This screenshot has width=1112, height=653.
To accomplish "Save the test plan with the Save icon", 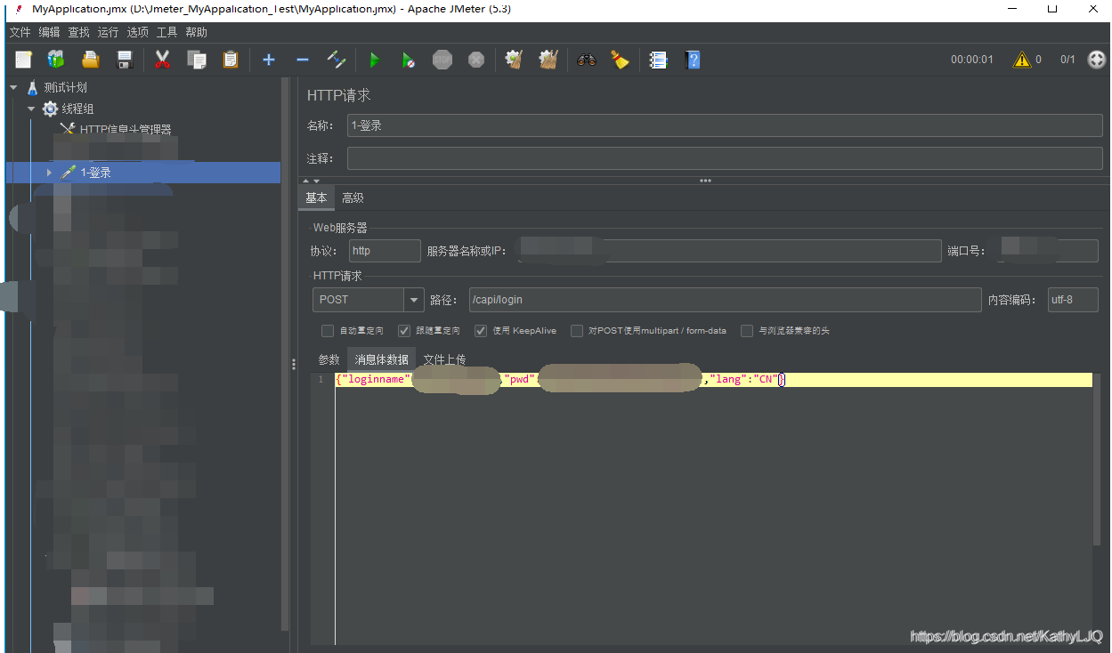I will pyautogui.click(x=125, y=60).
